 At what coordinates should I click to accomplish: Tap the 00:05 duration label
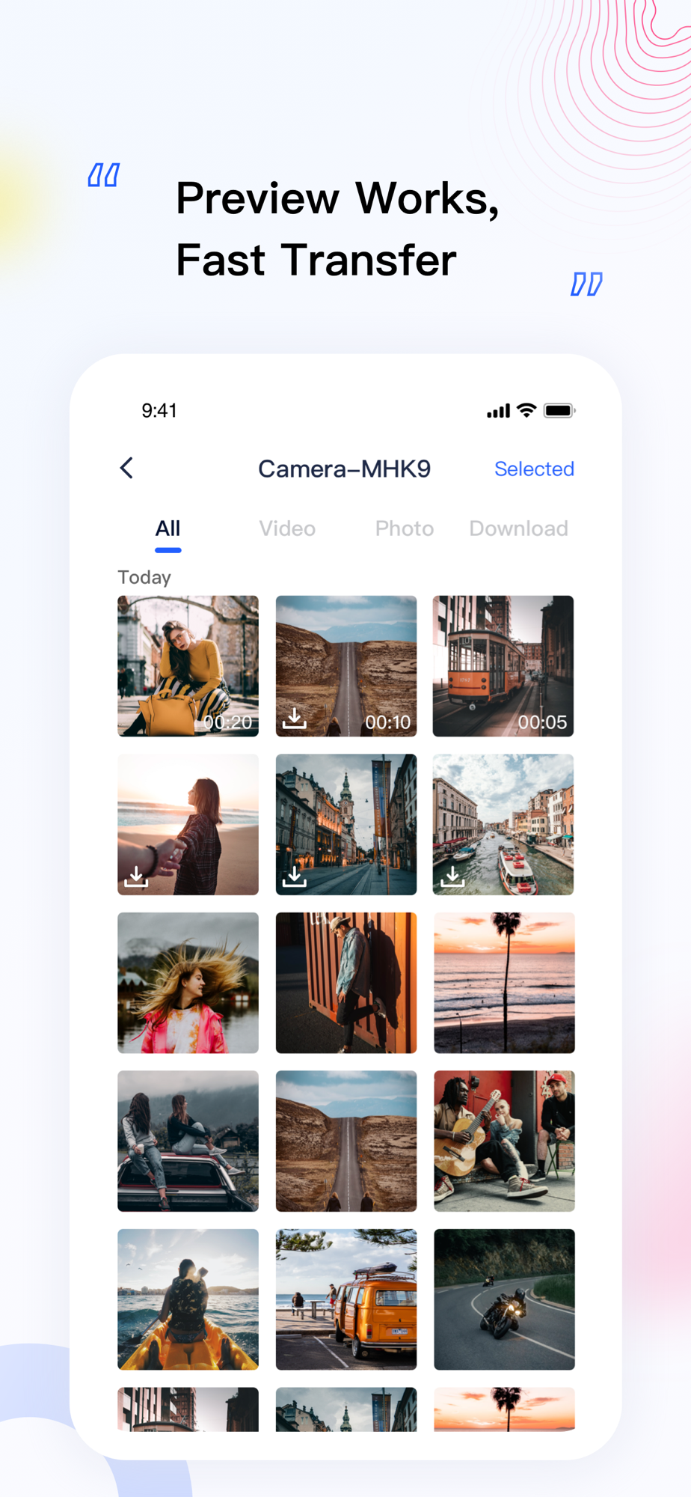coord(543,722)
